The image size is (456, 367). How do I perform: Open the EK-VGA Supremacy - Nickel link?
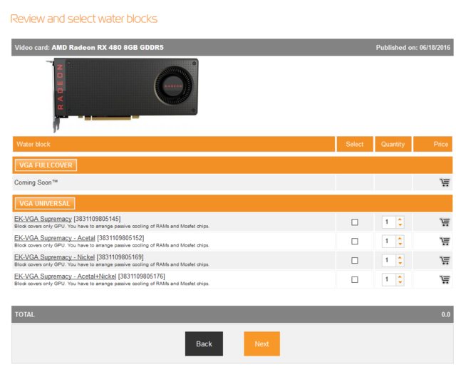pyautogui.click(x=54, y=257)
